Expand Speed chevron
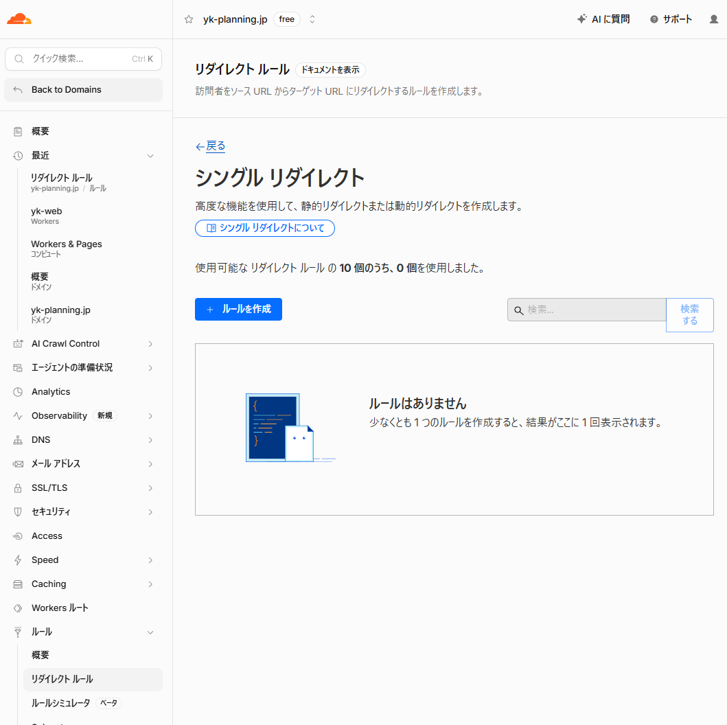This screenshot has width=727, height=725. click(x=150, y=560)
